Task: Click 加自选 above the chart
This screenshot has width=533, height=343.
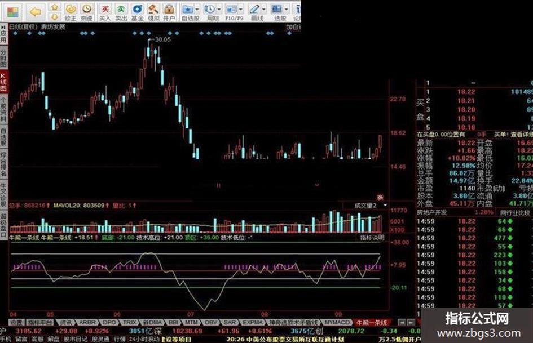Action: [x=293, y=27]
